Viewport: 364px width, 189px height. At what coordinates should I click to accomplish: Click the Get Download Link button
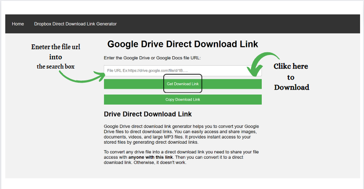tap(183, 84)
